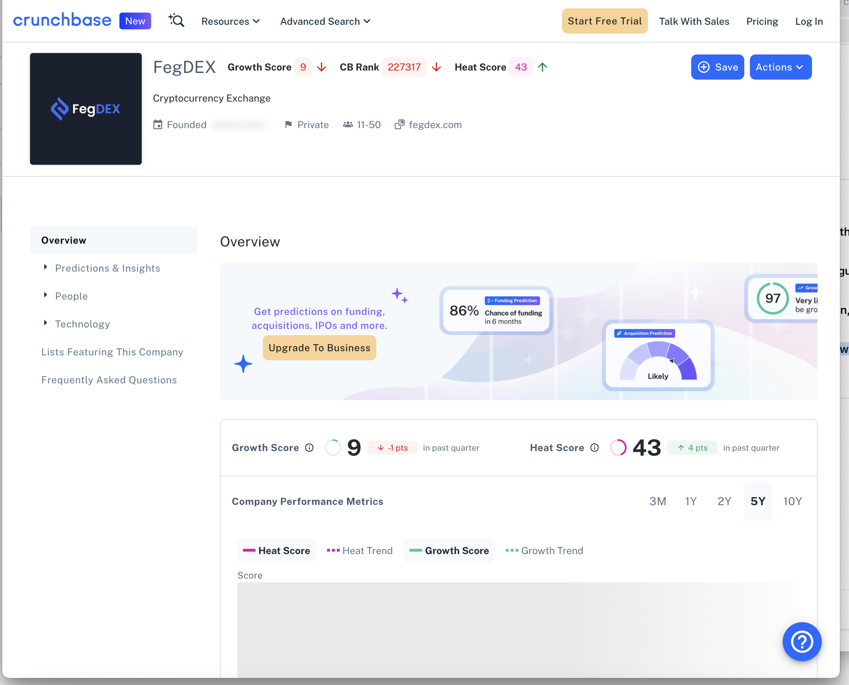Open the Actions dropdown button
This screenshot has width=849, height=685.
click(x=780, y=67)
